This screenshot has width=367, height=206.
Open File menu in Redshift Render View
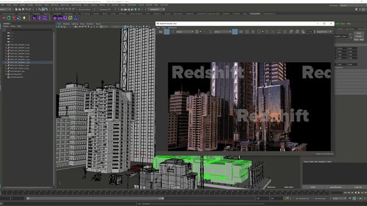pos(158,28)
